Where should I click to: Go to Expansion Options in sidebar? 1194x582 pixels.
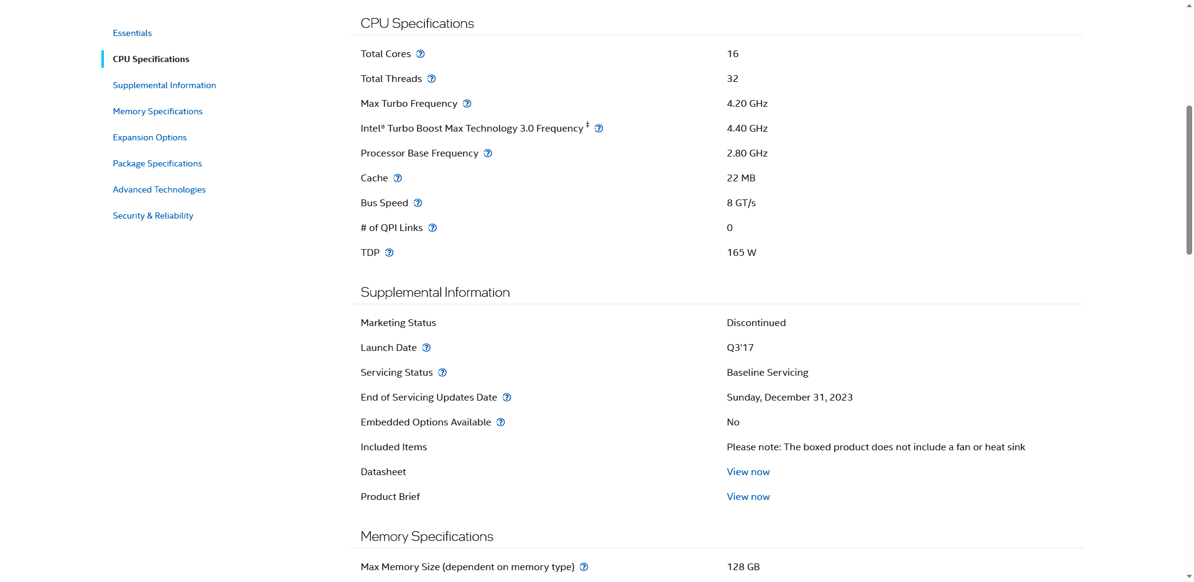pos(150,137)
